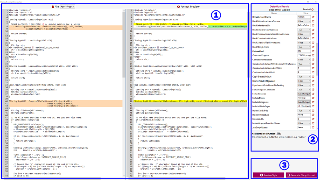The width and height of the screenshot is (320, 180).
Task: Reset the BreakConstructorInitializers option
Action: click(x=313, y=38)
